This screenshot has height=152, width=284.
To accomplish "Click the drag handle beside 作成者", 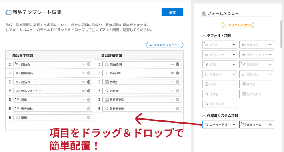I will point(99,91).
